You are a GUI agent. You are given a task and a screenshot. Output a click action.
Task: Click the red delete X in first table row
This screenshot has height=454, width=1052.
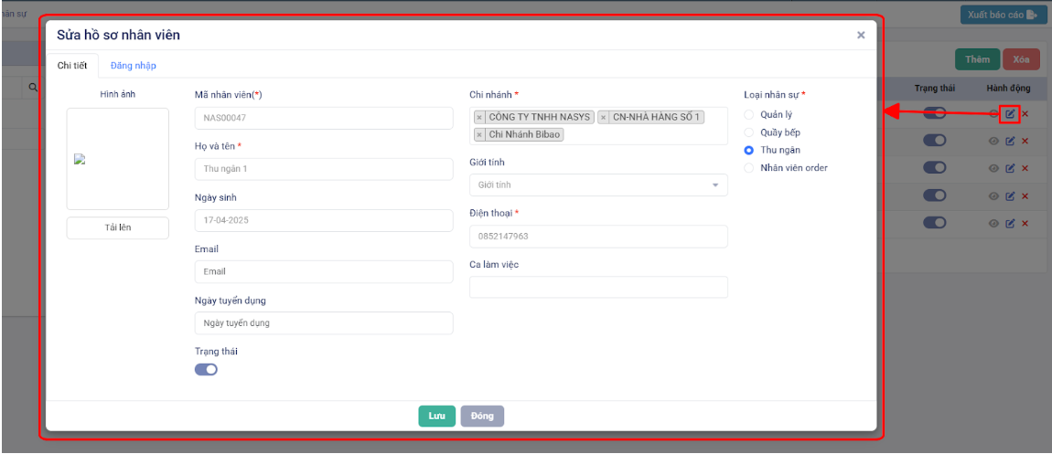[1025, 114]
